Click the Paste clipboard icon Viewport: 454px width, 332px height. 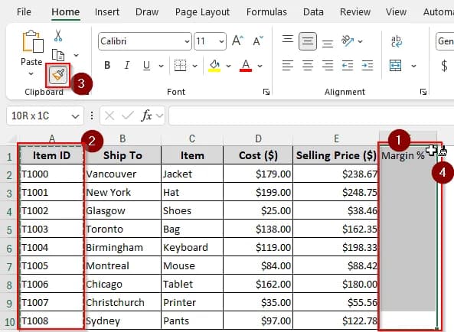point(33,41)
